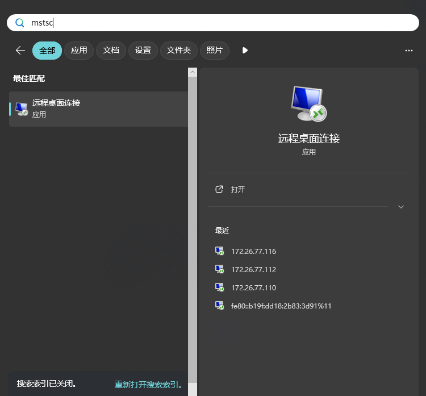Click the 最佳匹配 heading
This screenshot has height=396, width=426.
click(29, 78)
